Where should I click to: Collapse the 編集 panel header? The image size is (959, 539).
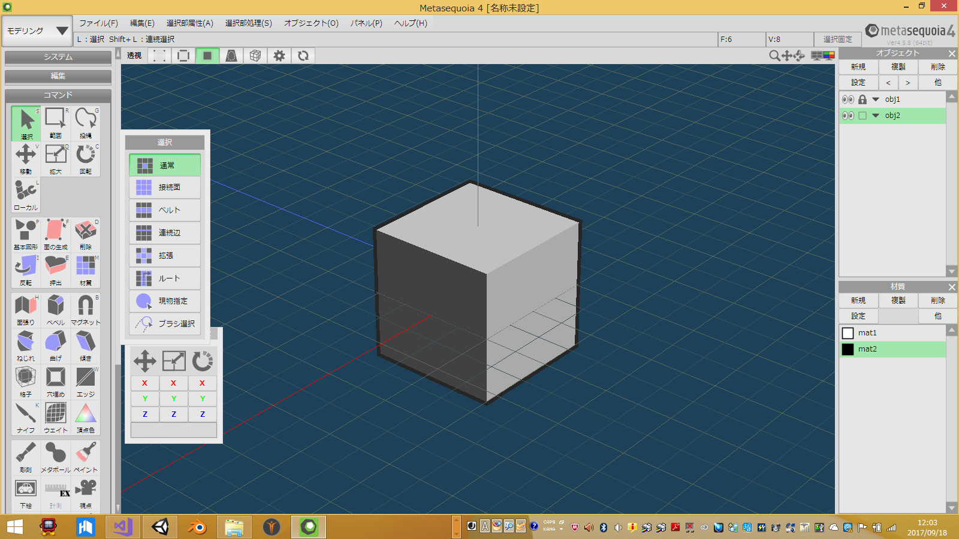click(58, 76)
